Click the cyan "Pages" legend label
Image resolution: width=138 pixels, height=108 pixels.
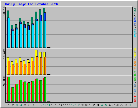tap(135, 33)
